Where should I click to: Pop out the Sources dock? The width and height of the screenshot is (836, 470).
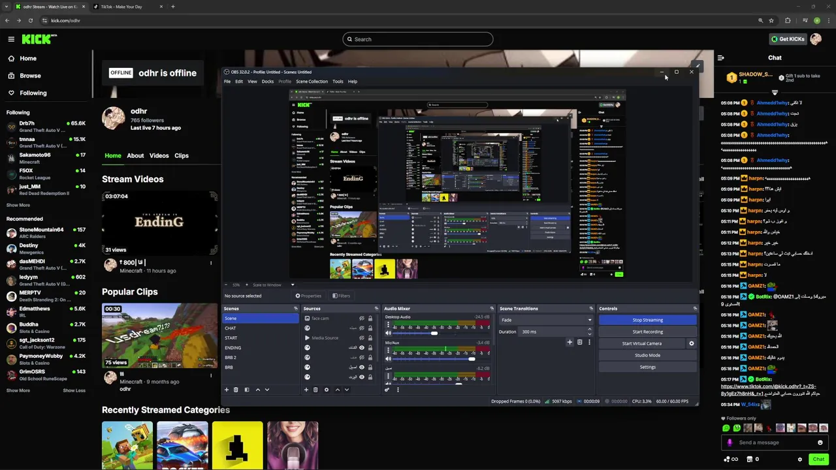tap(376, 309)
